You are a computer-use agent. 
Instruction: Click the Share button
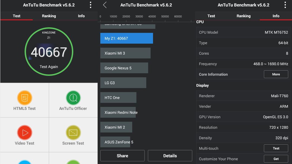click(x=122, y=156)
